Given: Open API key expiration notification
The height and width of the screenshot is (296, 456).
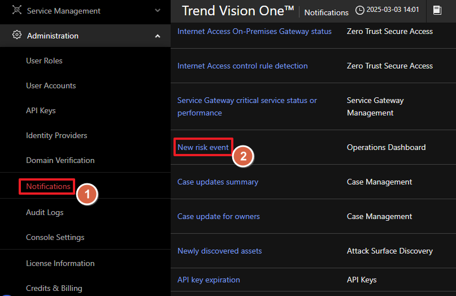Looking at the screenshot, I should point(209,280).
